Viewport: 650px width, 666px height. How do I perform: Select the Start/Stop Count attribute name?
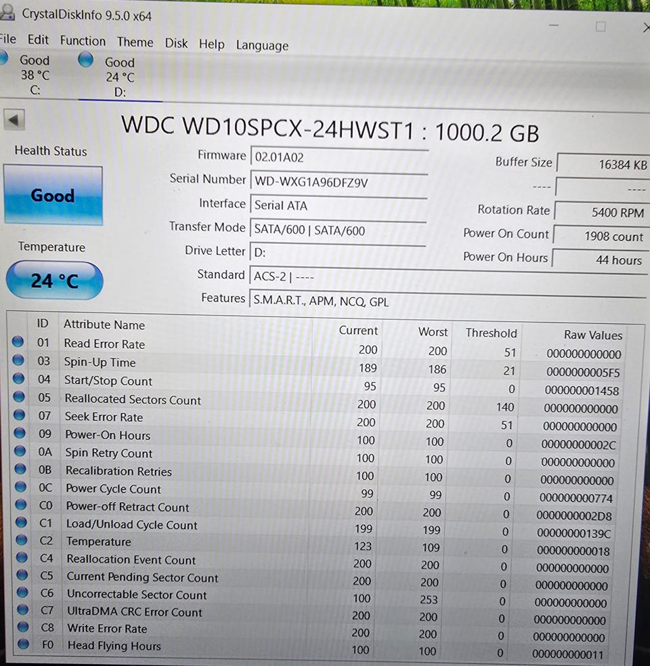coord(108,381)
